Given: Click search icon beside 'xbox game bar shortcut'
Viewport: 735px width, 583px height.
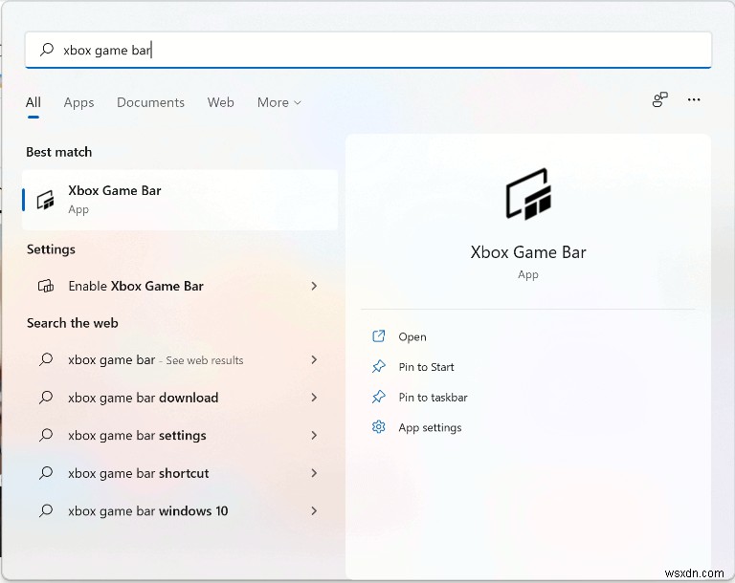Looking at the screenshot, I should pyautogui.click(x=46, y=473).
